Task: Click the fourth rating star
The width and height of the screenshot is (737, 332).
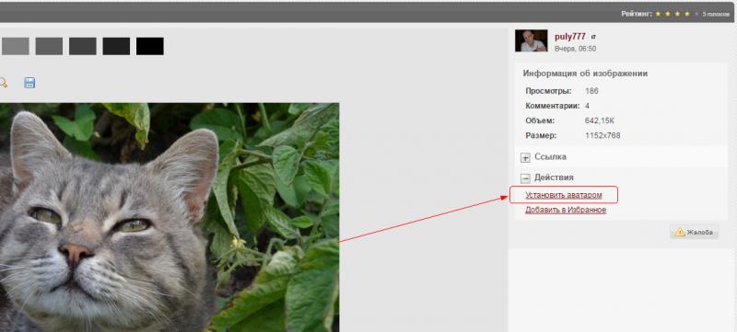Action: [x=687, y=14]
